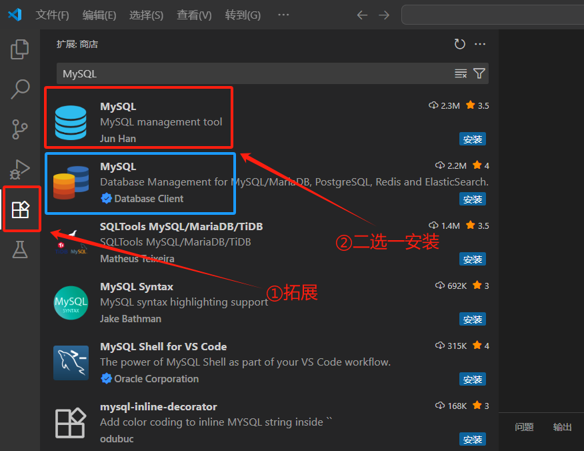Click the verified badge beside Oracle Corporation
The height and width of the screenshot is (451, 584).
point(106,378)
